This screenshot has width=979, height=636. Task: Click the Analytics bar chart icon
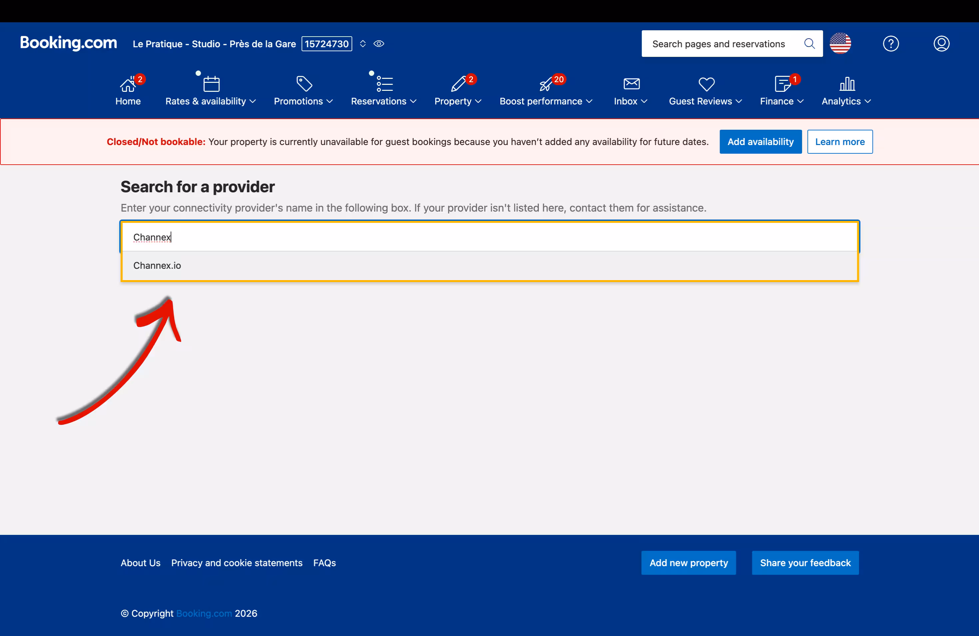(x=846, y=84)
